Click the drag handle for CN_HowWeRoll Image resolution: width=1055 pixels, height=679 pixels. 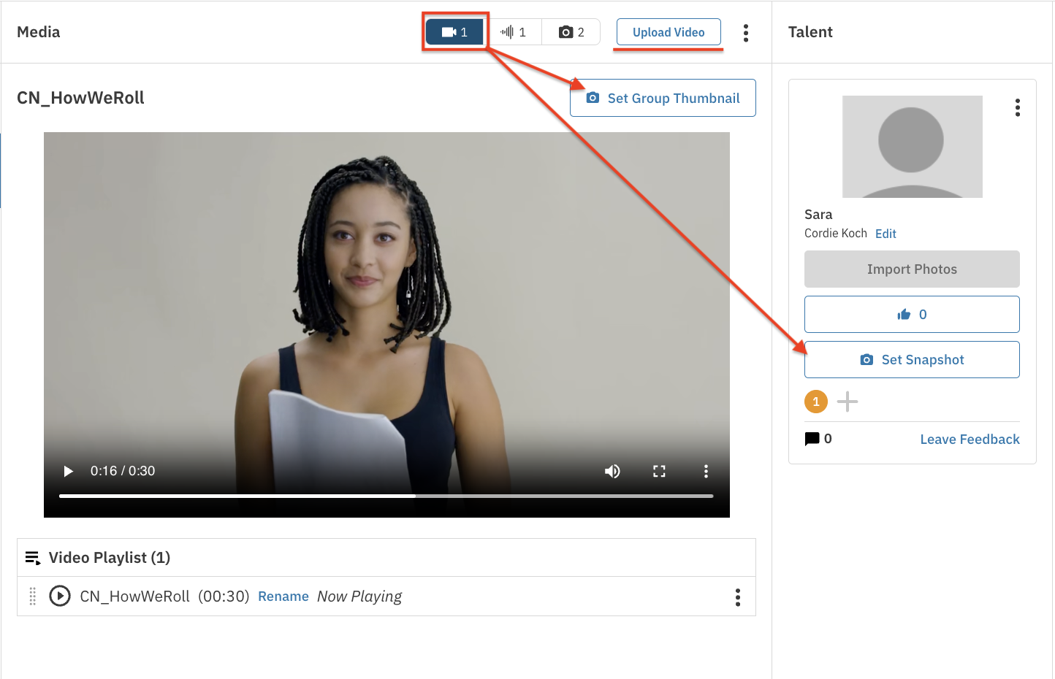tap(33, 596)
